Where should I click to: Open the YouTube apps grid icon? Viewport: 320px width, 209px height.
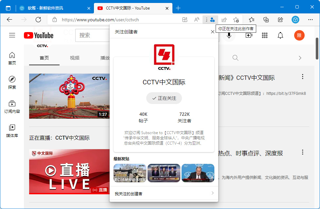point(265,35)
